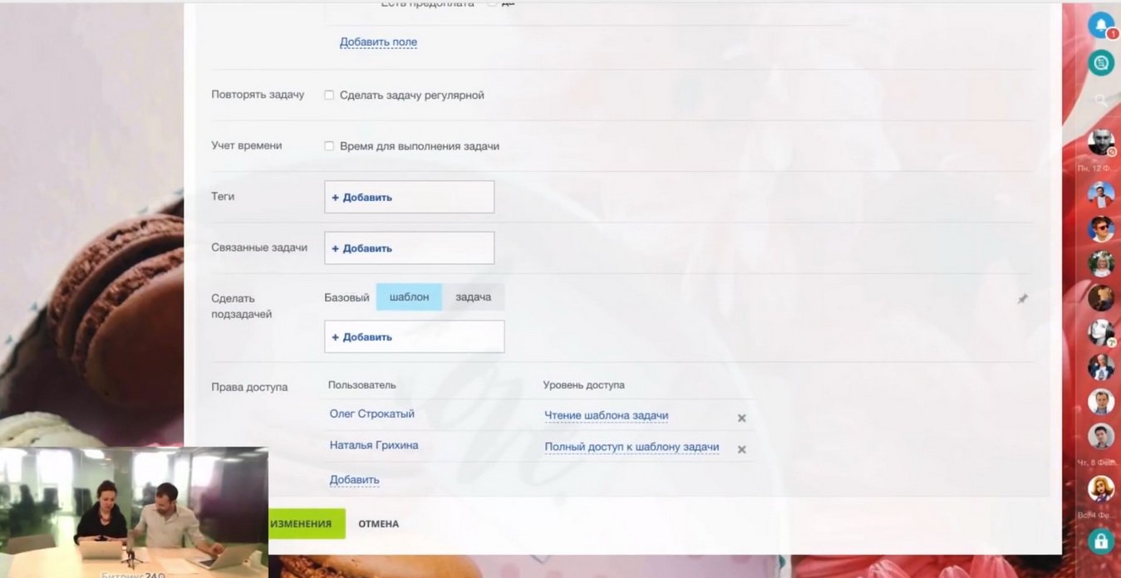Add a tag in Теги field

362,198
